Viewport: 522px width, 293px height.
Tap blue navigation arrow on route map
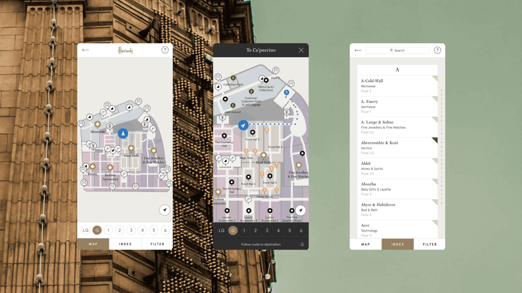[243, 126]
